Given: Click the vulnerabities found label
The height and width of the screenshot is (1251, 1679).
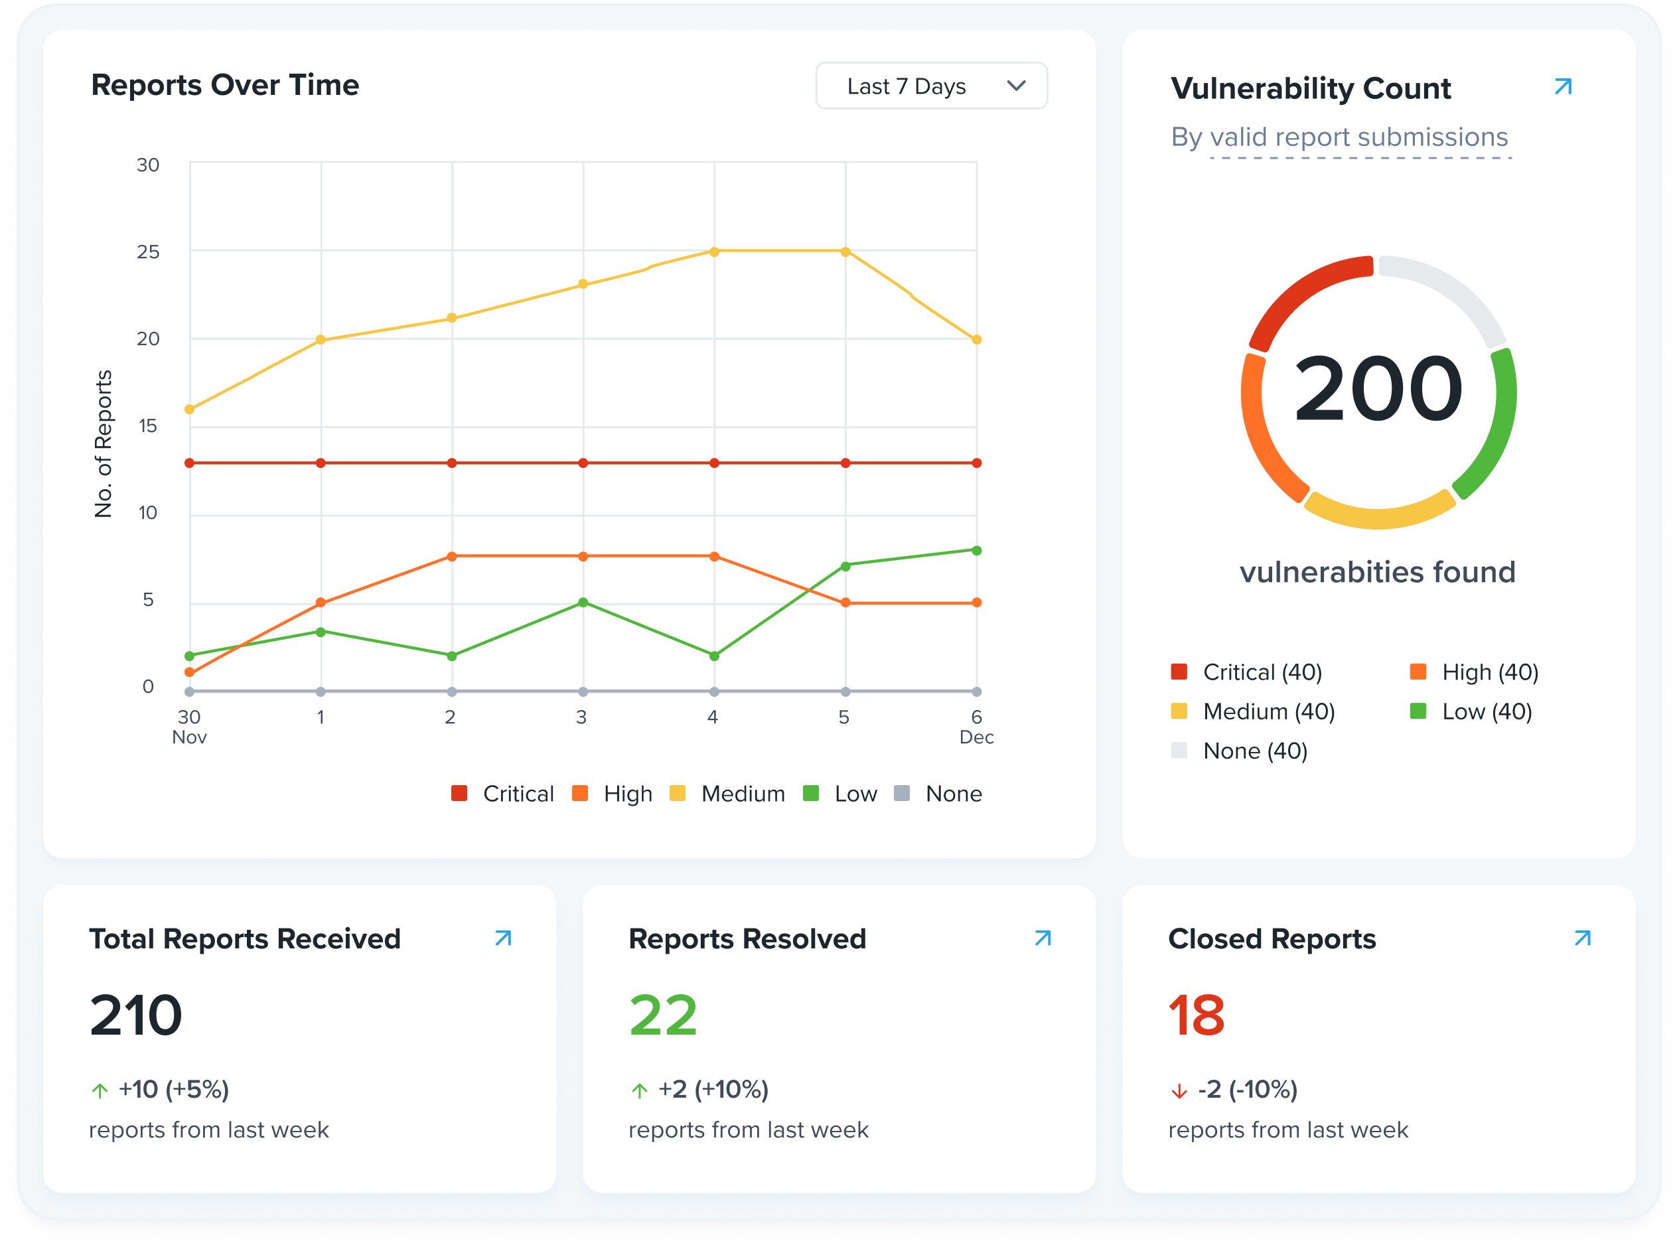Looking at the screenshot, I should click(x=1378, y=573).
